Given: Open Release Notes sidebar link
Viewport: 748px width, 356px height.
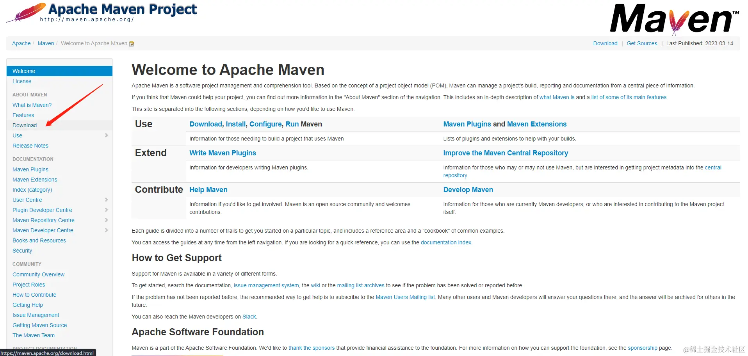Looking at the screenshot, I should click(x=30, y=146).
